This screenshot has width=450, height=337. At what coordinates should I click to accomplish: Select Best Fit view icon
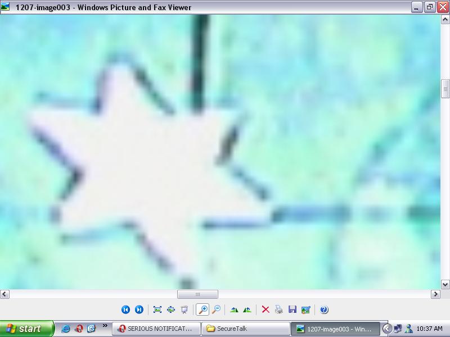[157, 309]
